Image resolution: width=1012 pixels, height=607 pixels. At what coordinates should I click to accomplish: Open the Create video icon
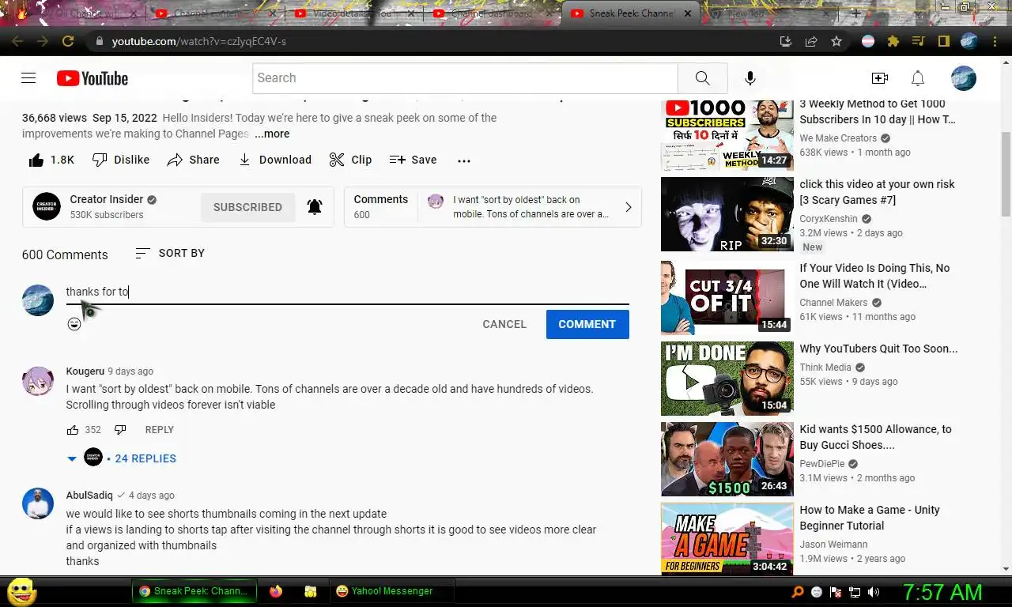coord(880,78)
